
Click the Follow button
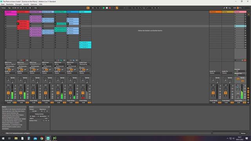4,8
